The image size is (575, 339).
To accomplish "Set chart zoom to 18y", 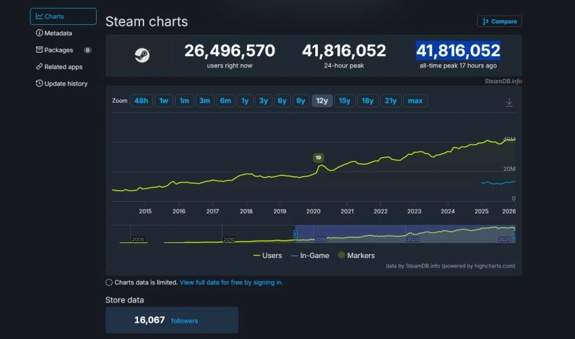I will point(367,101).
